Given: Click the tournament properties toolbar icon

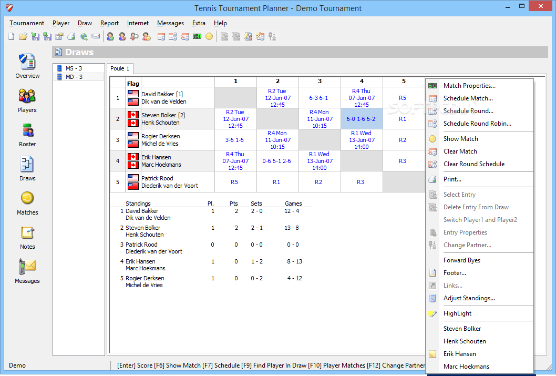Looking at the screenshot, I should (59, 36).
